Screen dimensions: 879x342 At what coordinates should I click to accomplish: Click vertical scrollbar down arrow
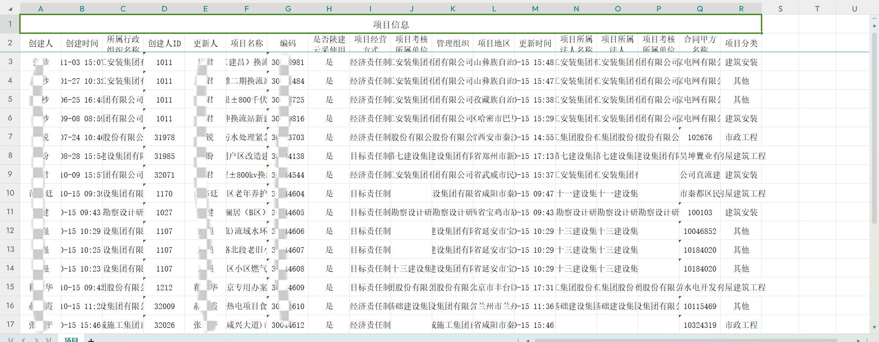[874, 327]
